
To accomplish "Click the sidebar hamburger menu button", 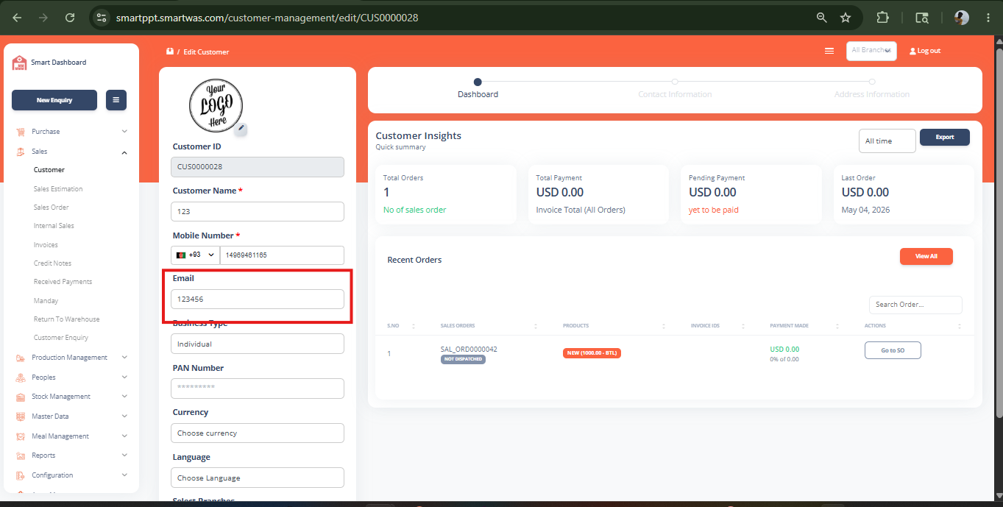I will pos(116,100).
